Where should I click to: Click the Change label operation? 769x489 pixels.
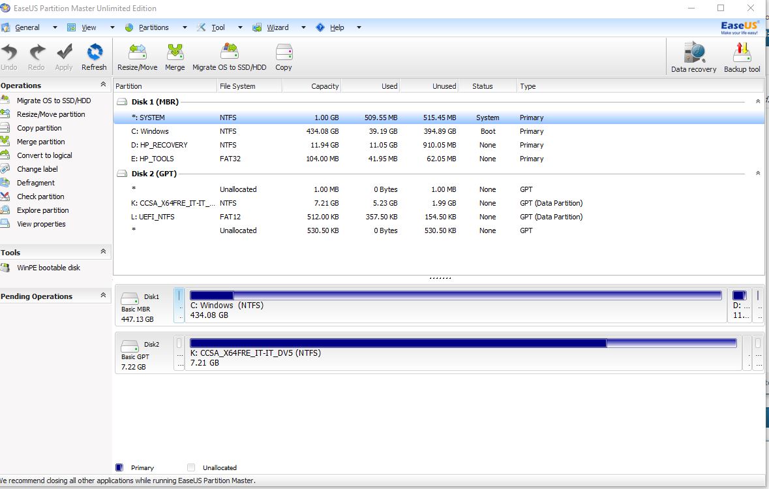tap(37, 169)
